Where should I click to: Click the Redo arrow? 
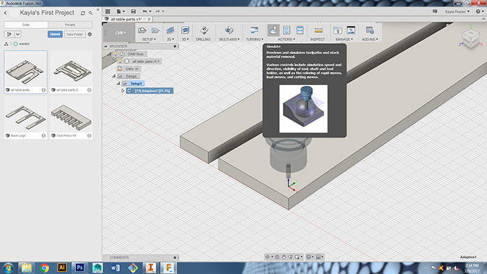click(x=158, y=12)
